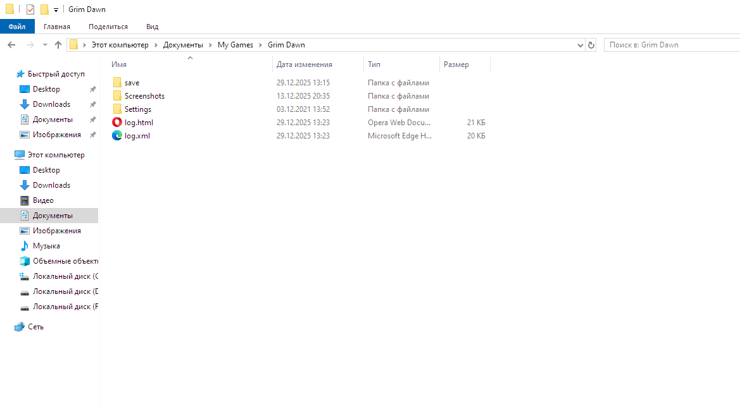Click Этот компьютер in the breadcrumb
Viewport: 740px width, 409px height.
120,45
